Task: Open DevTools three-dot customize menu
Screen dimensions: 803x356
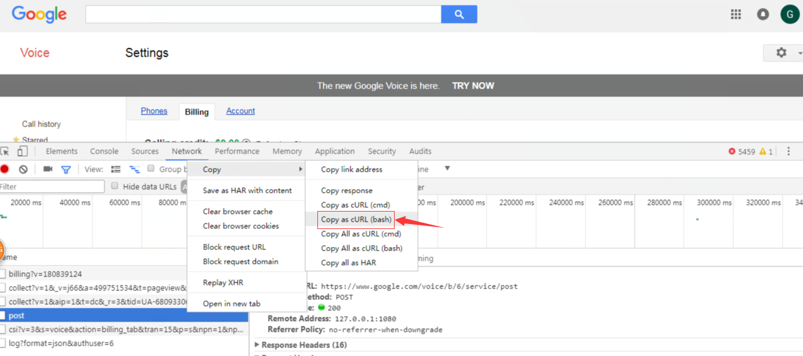Action: (x=789, y=151)
